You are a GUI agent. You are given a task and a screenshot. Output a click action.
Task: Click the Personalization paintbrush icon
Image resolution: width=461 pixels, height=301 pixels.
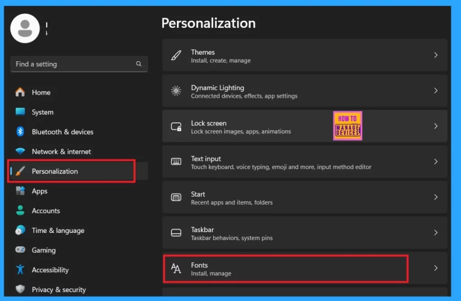20,171
